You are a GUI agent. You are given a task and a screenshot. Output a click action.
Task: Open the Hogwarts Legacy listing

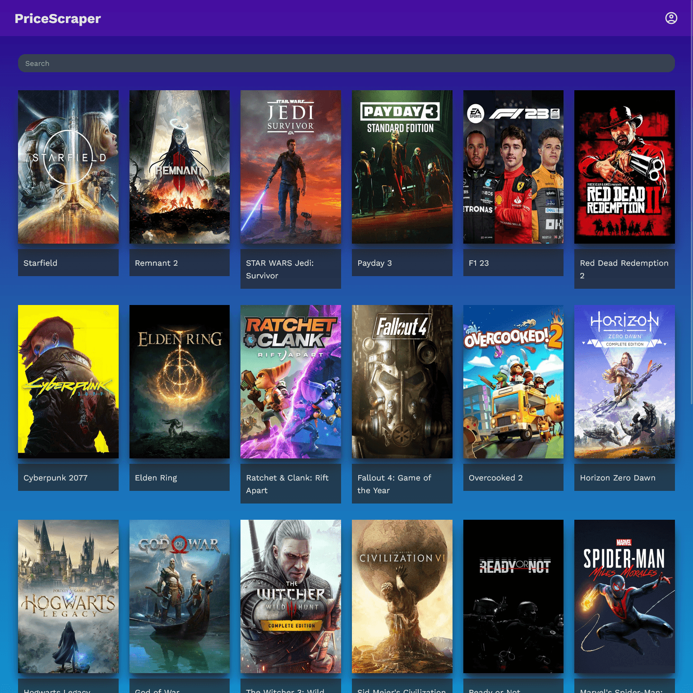coord(68,596)
